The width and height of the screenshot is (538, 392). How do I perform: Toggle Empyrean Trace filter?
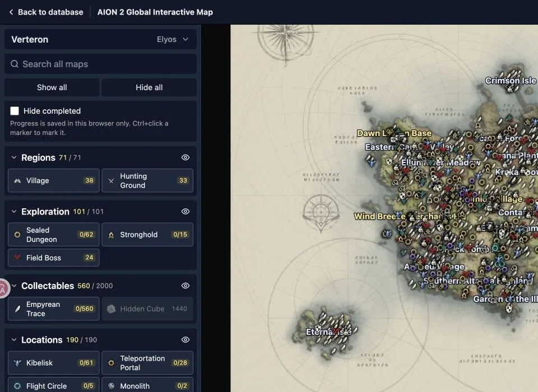click(x=54, y=309)
